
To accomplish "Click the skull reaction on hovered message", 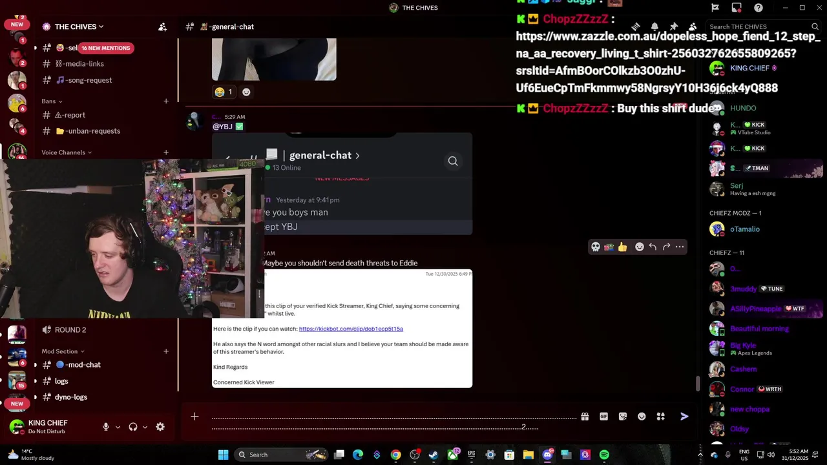I will [x=596, y=247].
